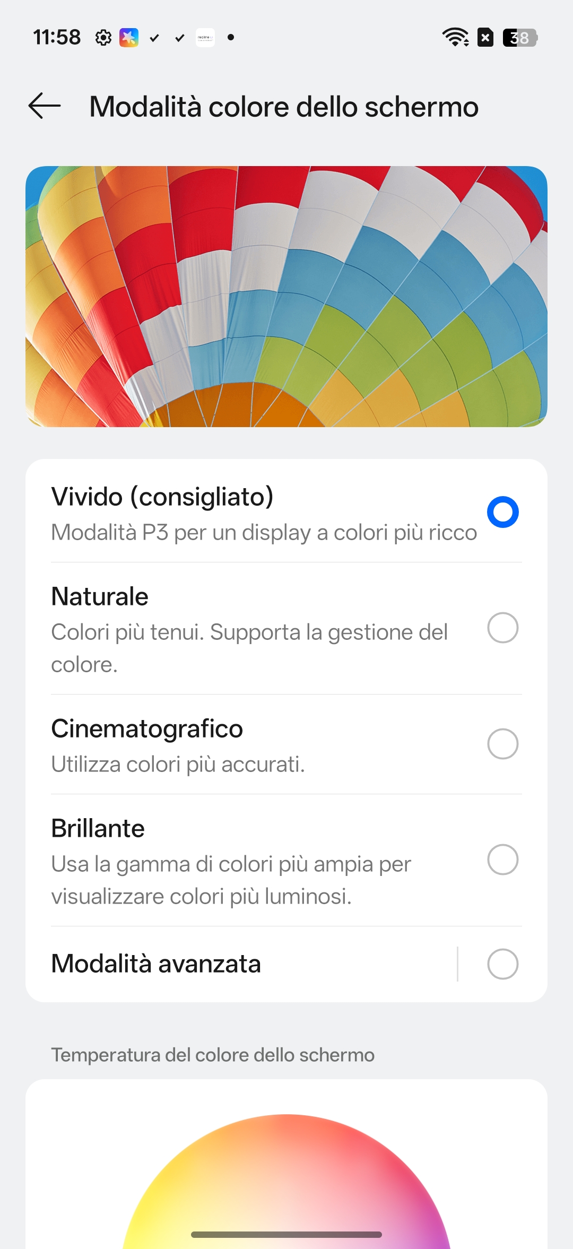
Task: Select the Naturale radio button
Action: [x=502, y=628]
